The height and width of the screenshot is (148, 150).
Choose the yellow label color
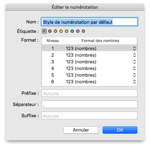coord(61,31)
